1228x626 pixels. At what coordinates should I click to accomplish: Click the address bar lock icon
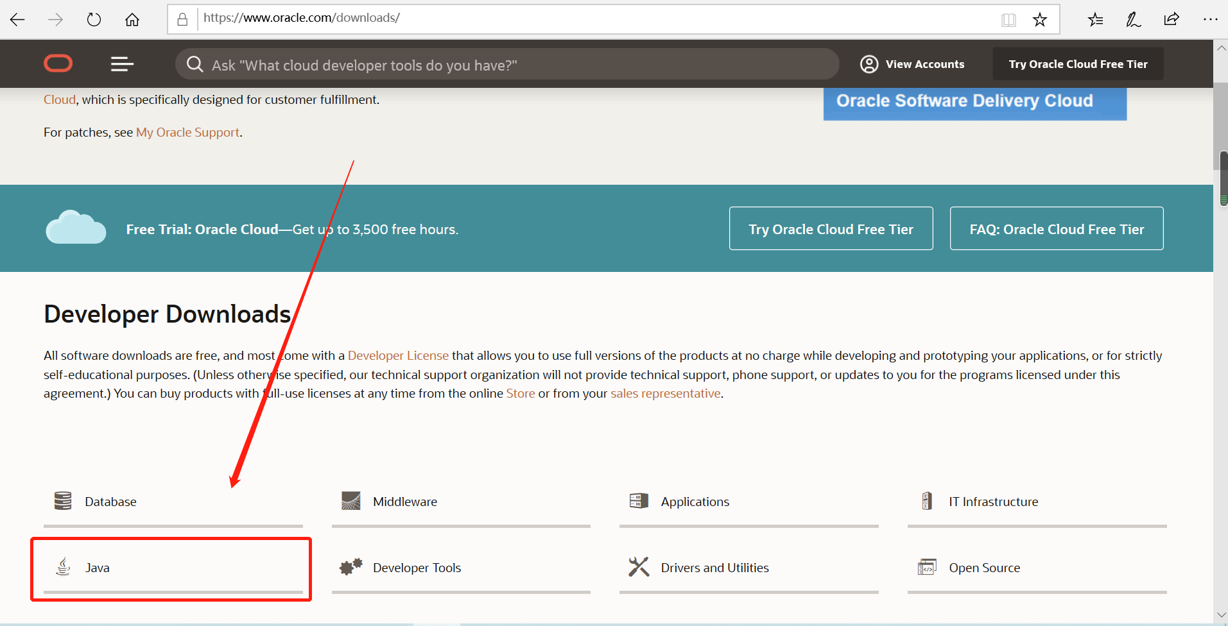(x=182, y=18)
